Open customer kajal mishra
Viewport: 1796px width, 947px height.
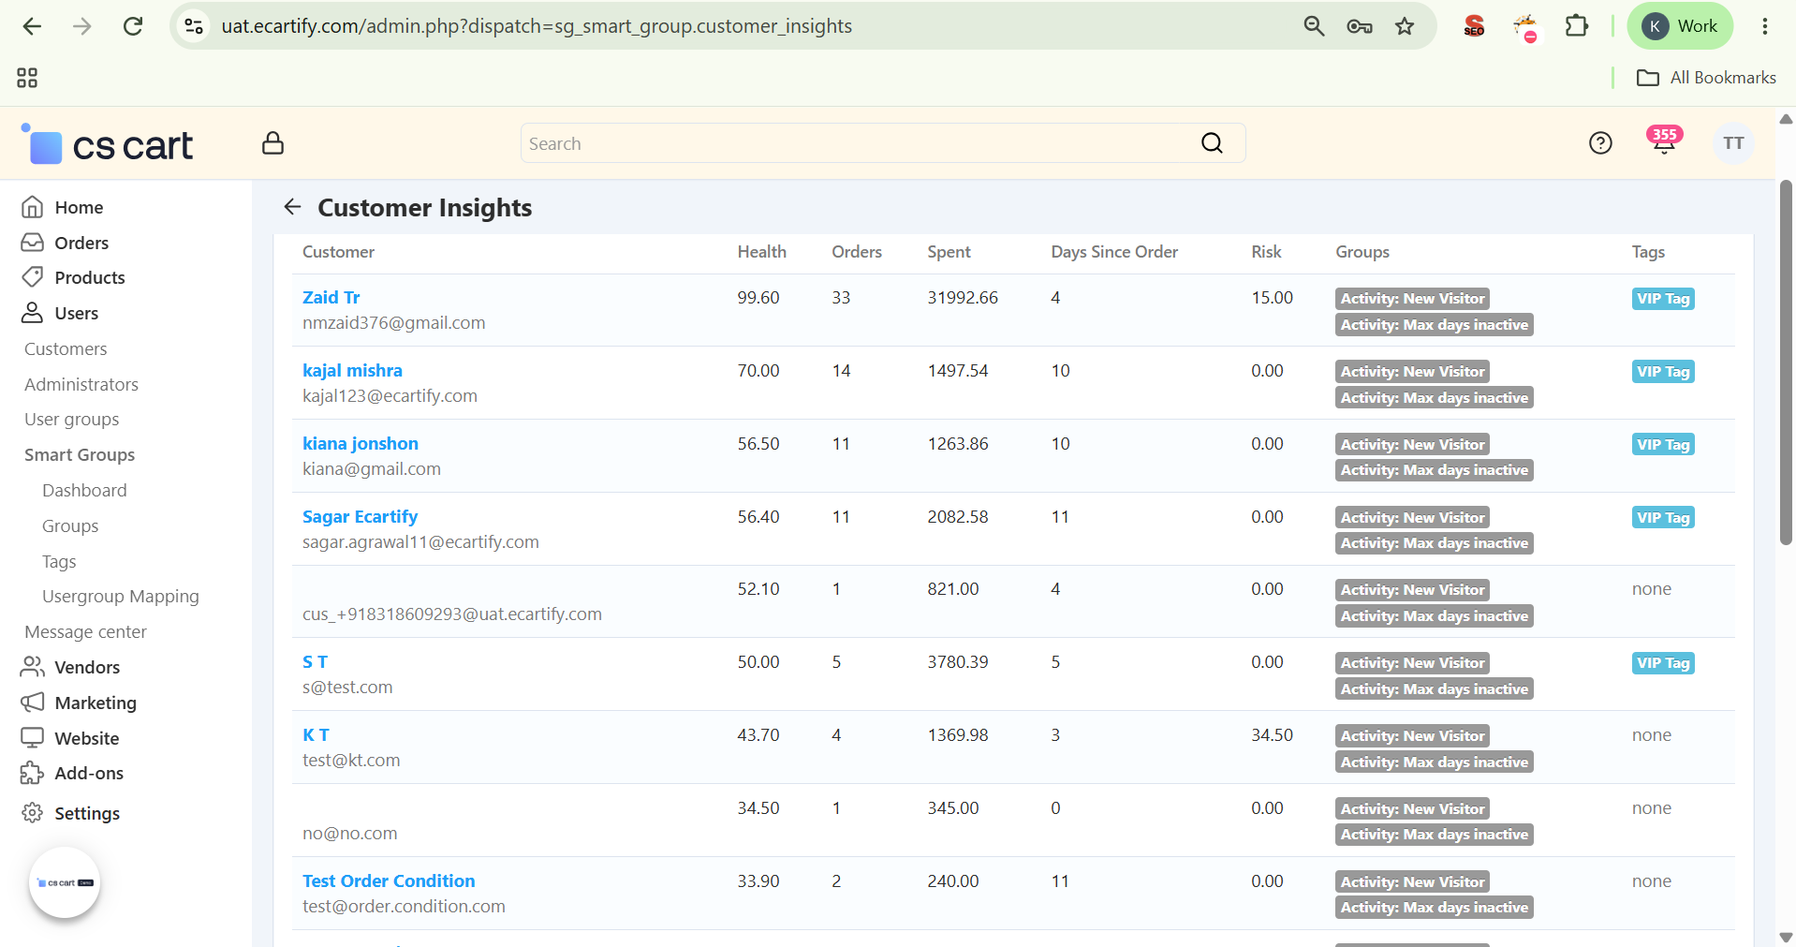(x=352, y=370)
